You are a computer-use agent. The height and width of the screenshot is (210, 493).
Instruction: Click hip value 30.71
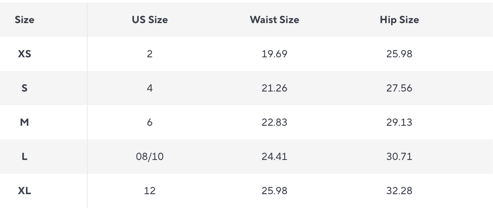[x=399, y=157]
